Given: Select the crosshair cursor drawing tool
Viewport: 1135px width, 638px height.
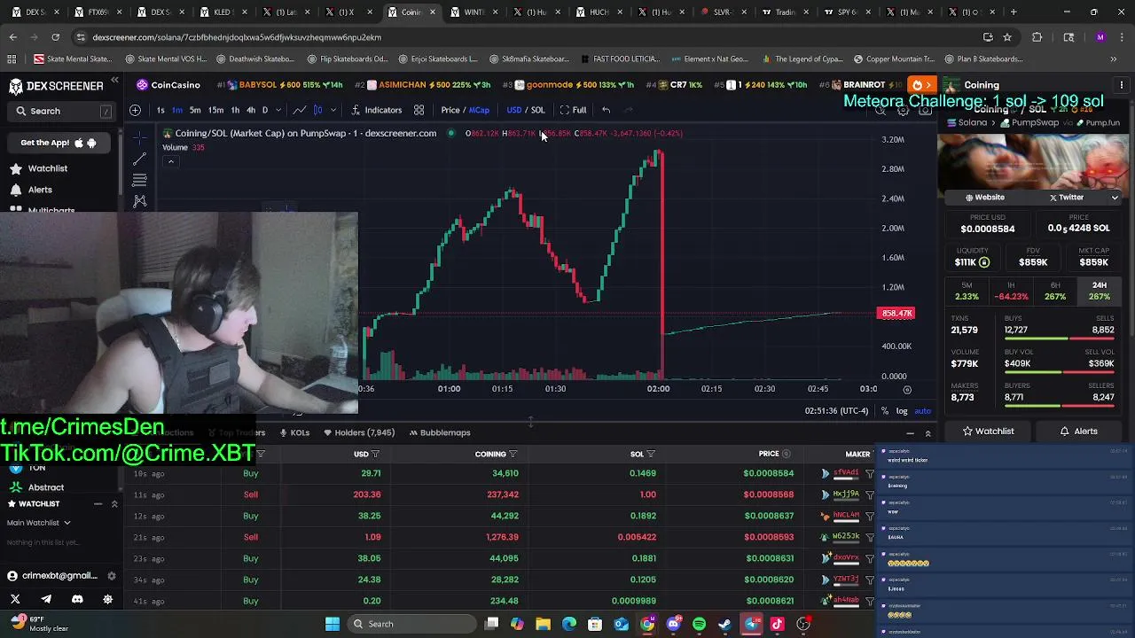Looking at the screenshot, I should [140, 137].
